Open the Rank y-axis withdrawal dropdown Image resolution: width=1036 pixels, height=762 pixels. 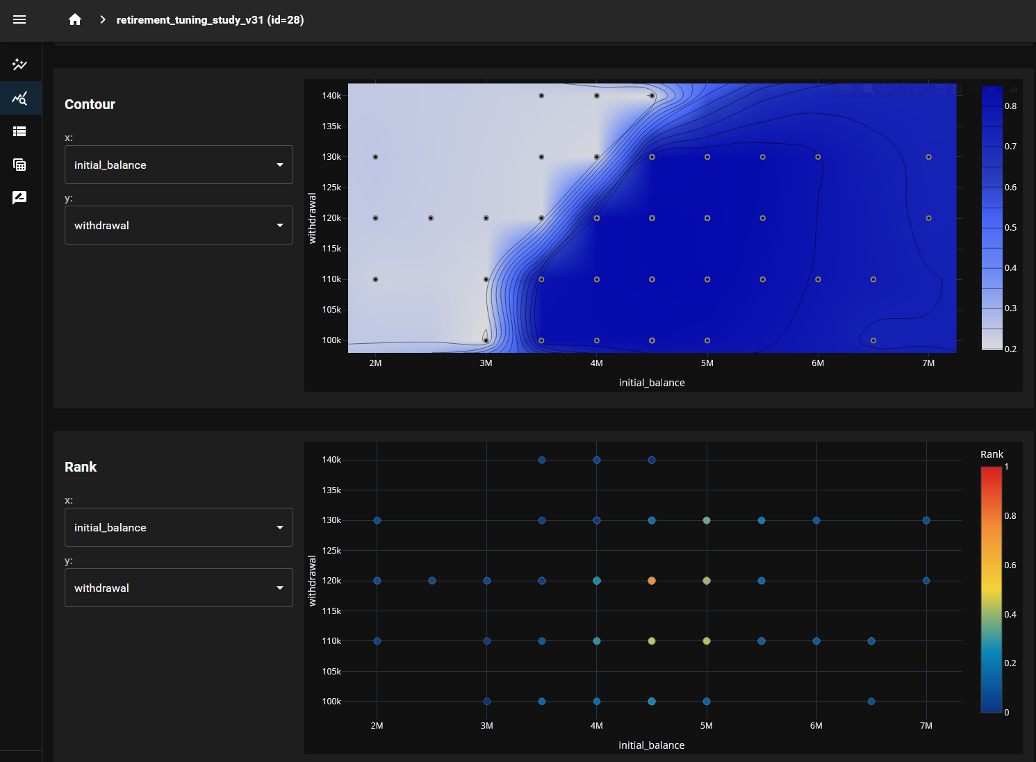[179, 588]
